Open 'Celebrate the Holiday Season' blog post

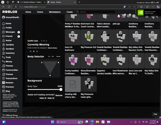pyautogui.click(x=11, y=104)
